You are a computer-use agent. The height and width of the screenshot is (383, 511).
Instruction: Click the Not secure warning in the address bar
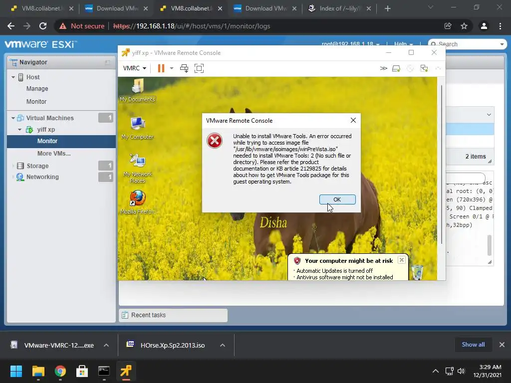click(82, 26)
